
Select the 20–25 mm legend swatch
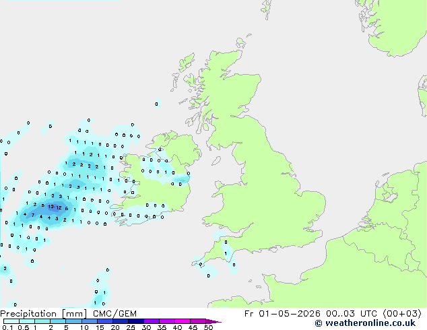click(x=120, y=321)
